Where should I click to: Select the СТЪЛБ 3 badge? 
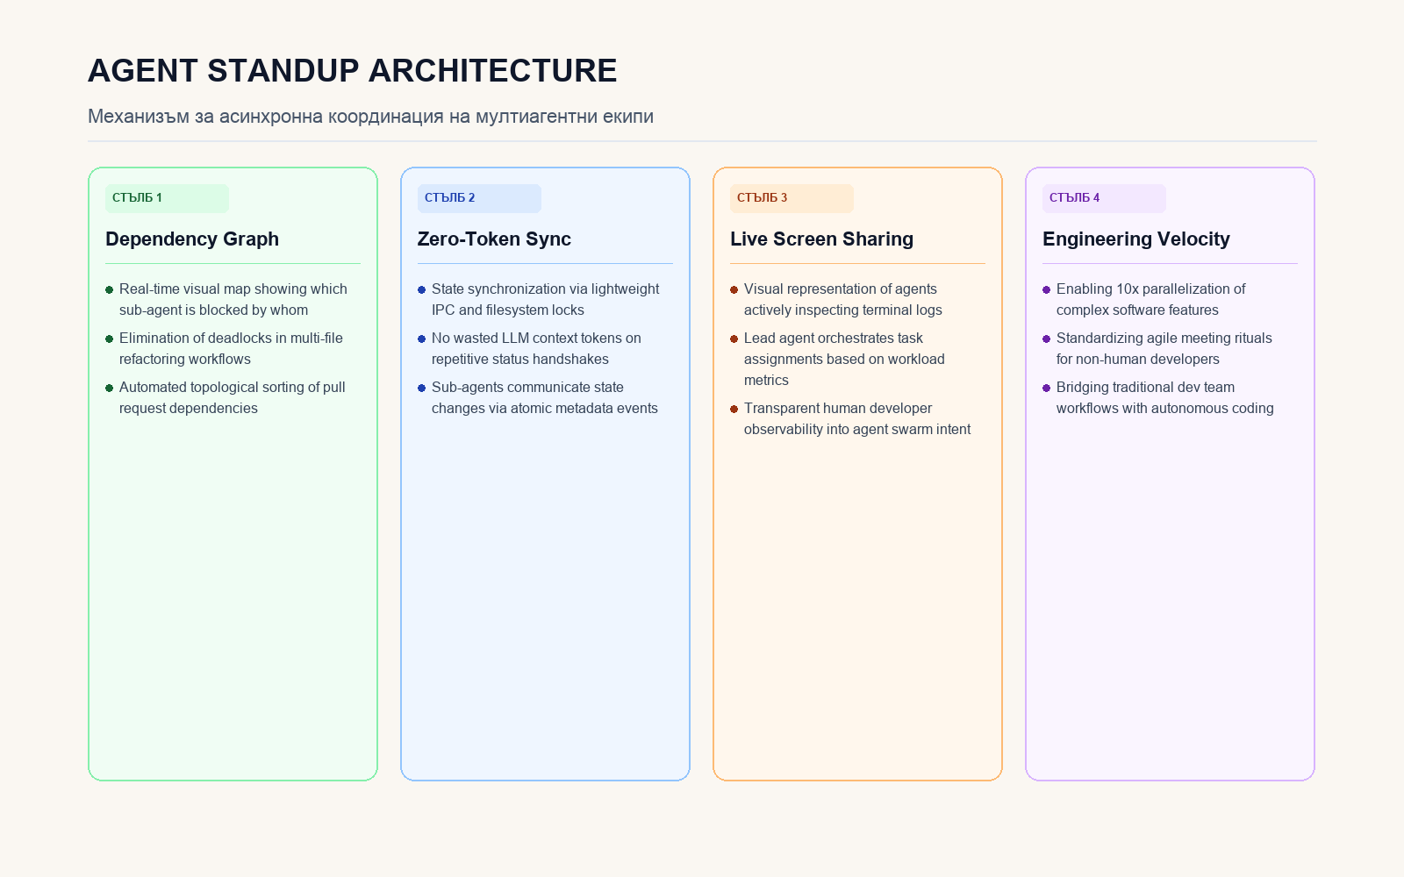point(792,198)
